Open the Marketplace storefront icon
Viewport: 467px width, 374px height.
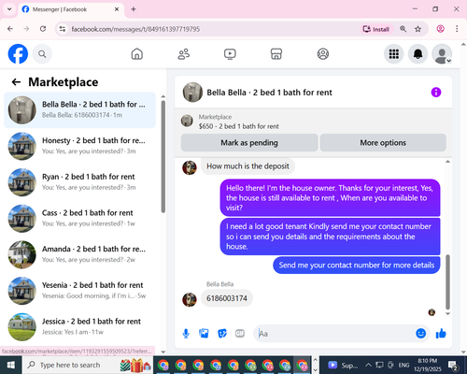pos(276,54)
